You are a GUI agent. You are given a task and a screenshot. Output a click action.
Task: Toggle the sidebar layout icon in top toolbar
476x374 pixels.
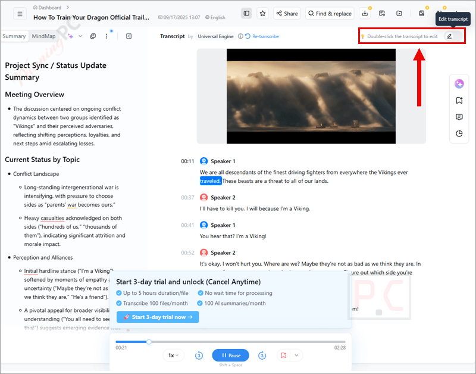[246, 13]
